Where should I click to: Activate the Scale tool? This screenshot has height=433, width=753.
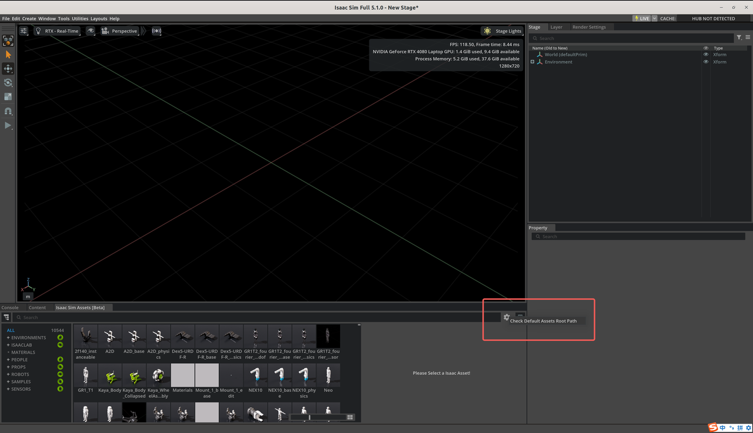click(x=8, y=96)
